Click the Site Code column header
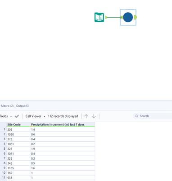172x181 pixels. (18, 124)
